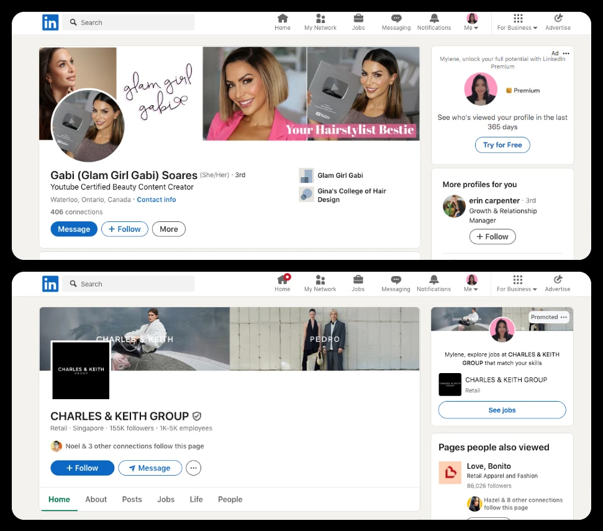Image resolution: width=603 pixels, height=531 pixels.
Task: Select Home tab on company page
Action: point(59,499)
